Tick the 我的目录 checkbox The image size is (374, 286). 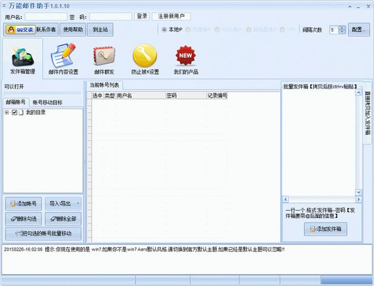(x=14, y=112)
